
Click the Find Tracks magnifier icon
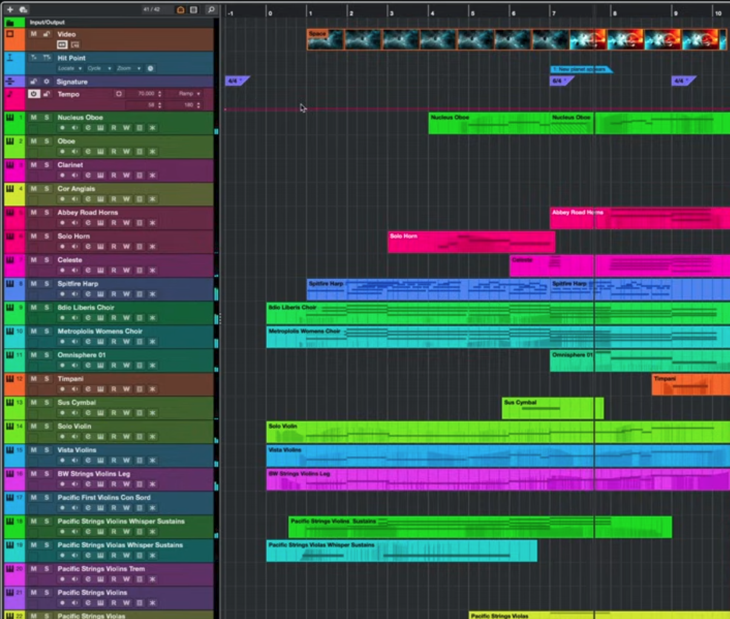[211, 10]
